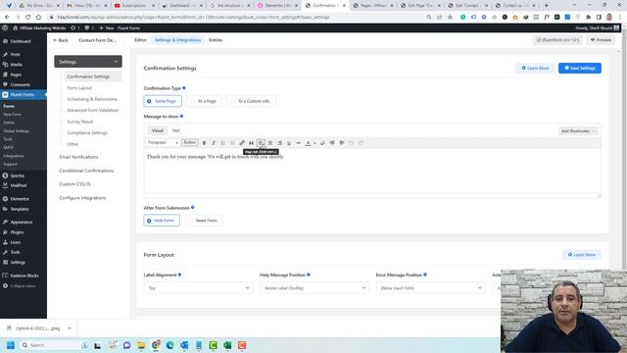Choose Hide Form after submission

[x=162, y=221]
